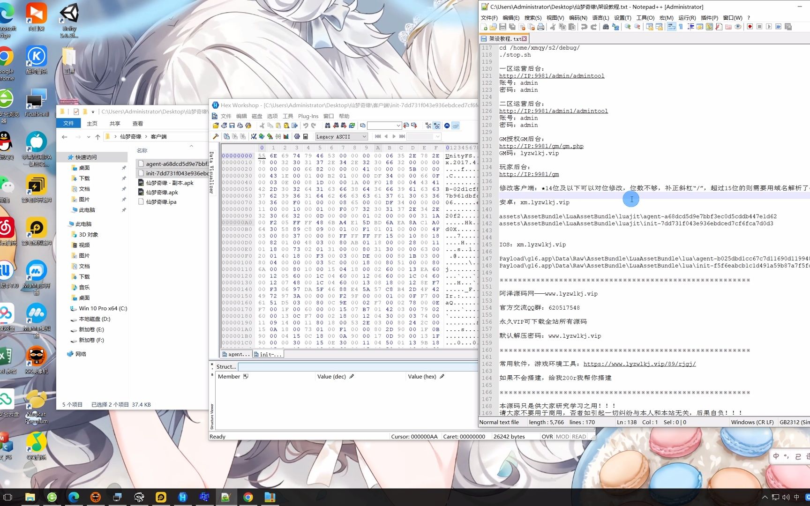Click the Playback macro icon in Notepad++

pyautogui.click(x=769, y=27)
